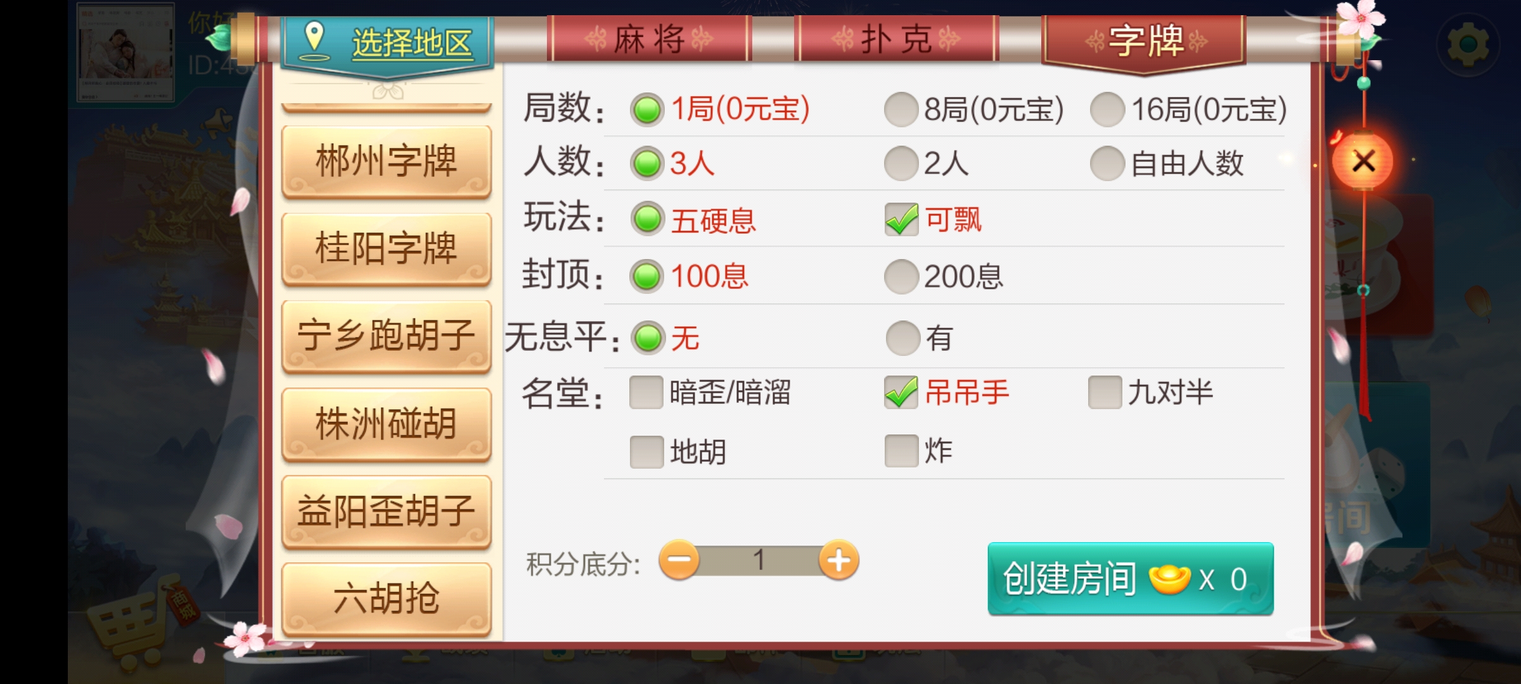Choose 株洲碰胡 game type

[387, 424]
